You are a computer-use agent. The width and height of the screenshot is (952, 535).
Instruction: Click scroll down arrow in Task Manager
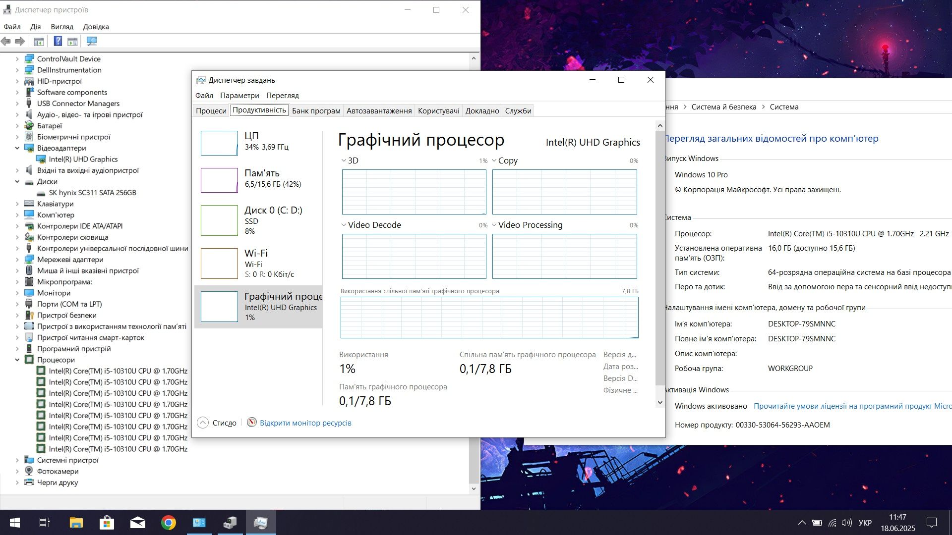coord(660,402)
